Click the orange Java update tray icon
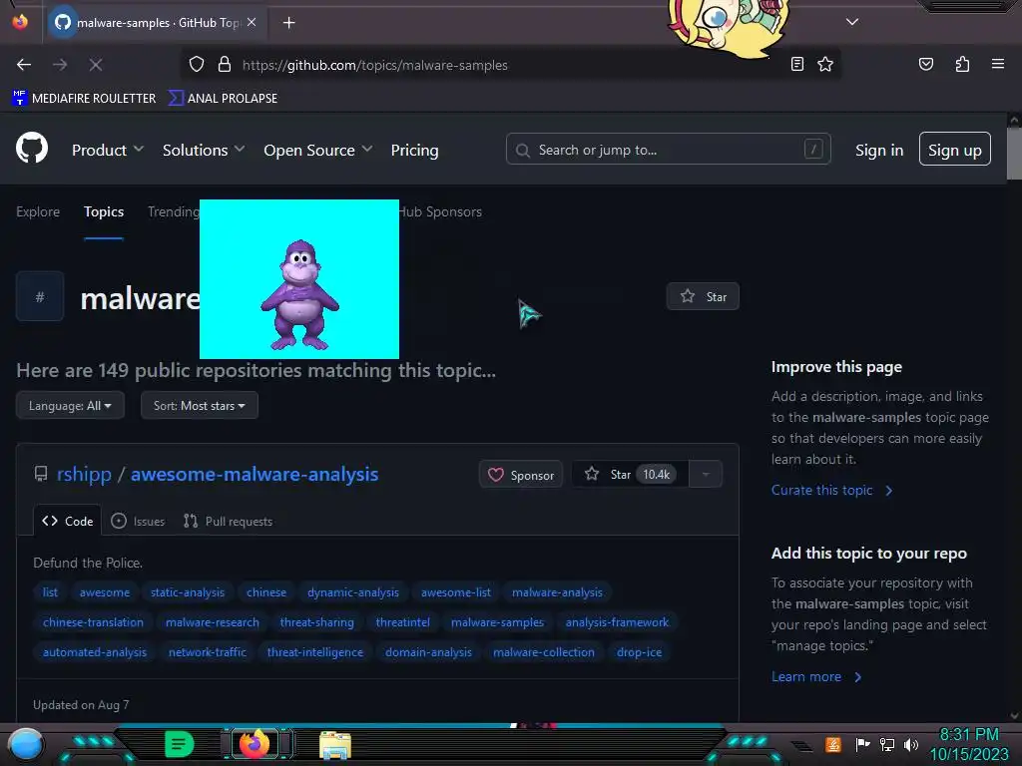Viewport: 1022px width, 766px height. click(833, 744)
